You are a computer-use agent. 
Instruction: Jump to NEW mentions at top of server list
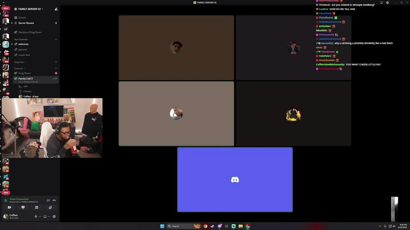tap(5, 8)
